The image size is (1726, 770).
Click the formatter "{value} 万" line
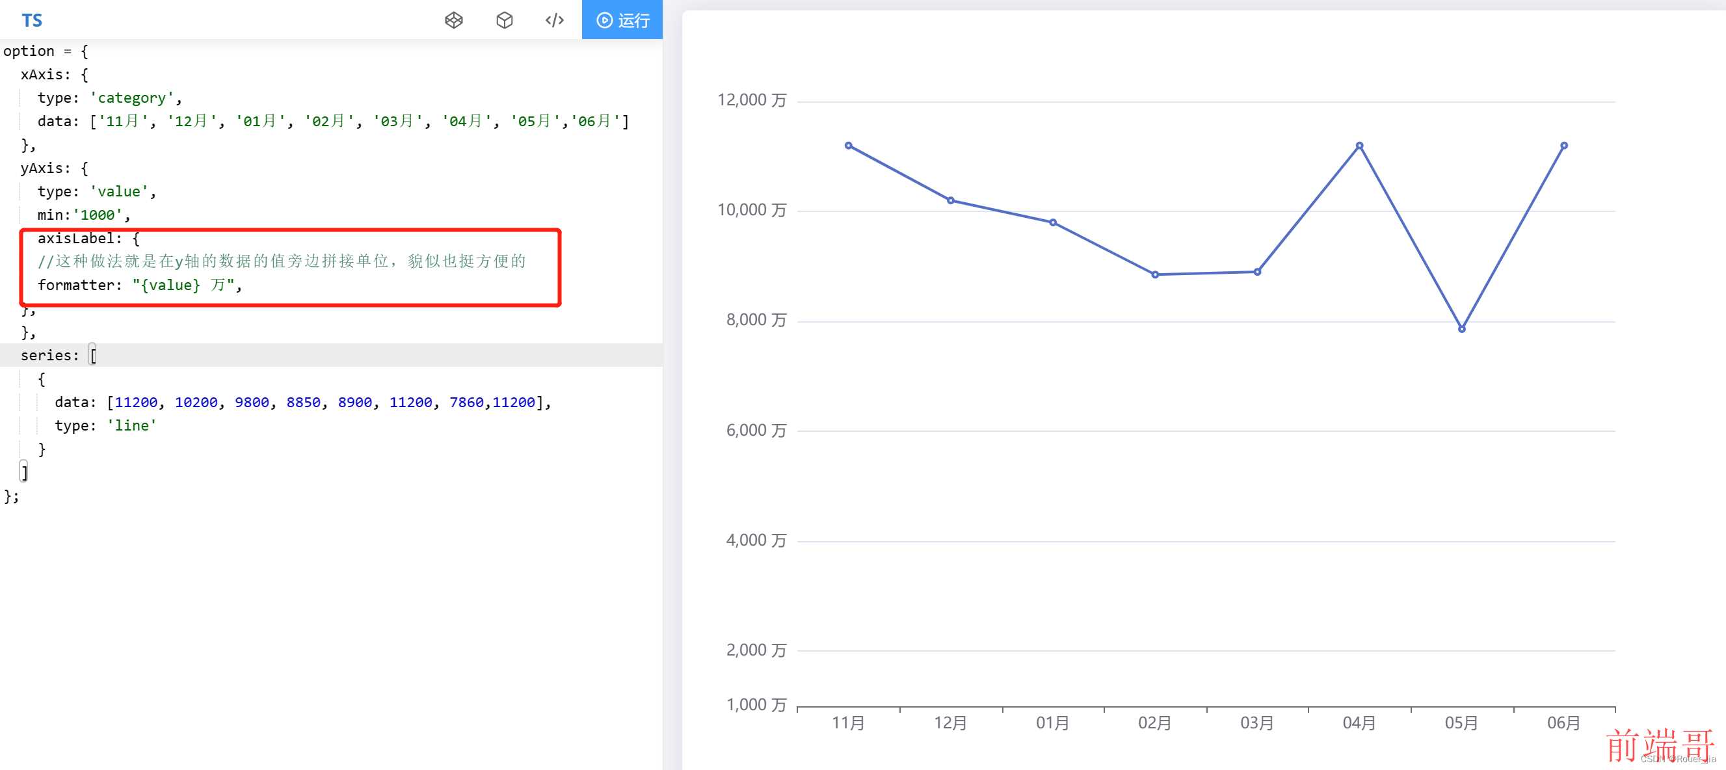(140, 285)
